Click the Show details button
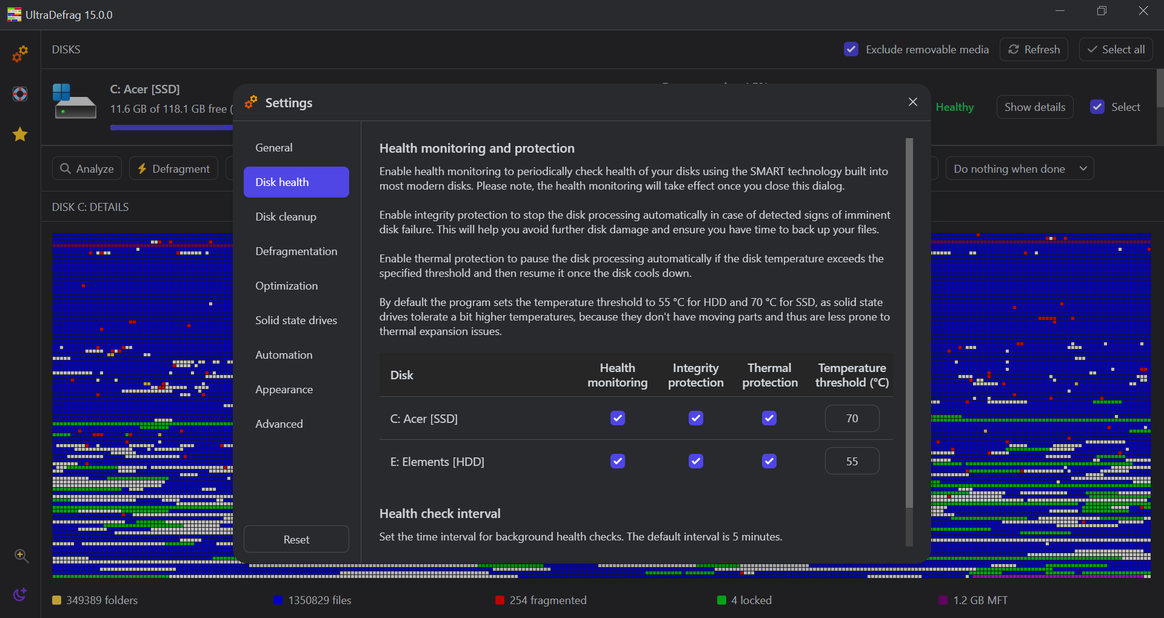The image size is (1164, 618). tap(1034, 107)
